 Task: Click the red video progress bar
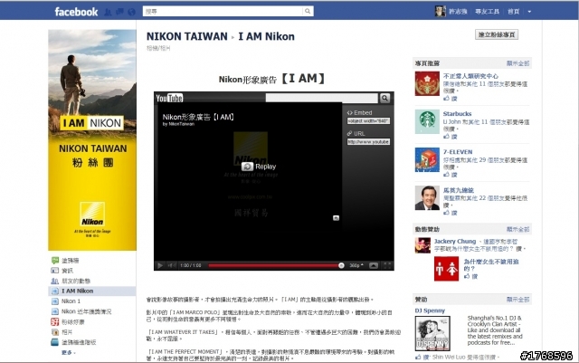click(273, 265)
